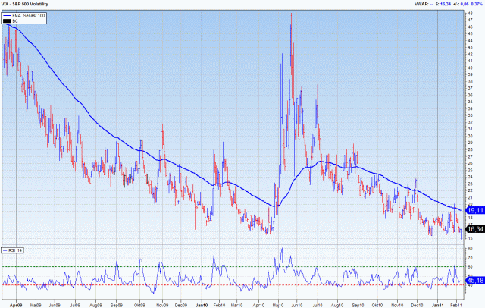Screen dimensions: 485x308
Task: Select the Jan10 date on time axis
Action: pyautogui.click(x=202, y=304)
